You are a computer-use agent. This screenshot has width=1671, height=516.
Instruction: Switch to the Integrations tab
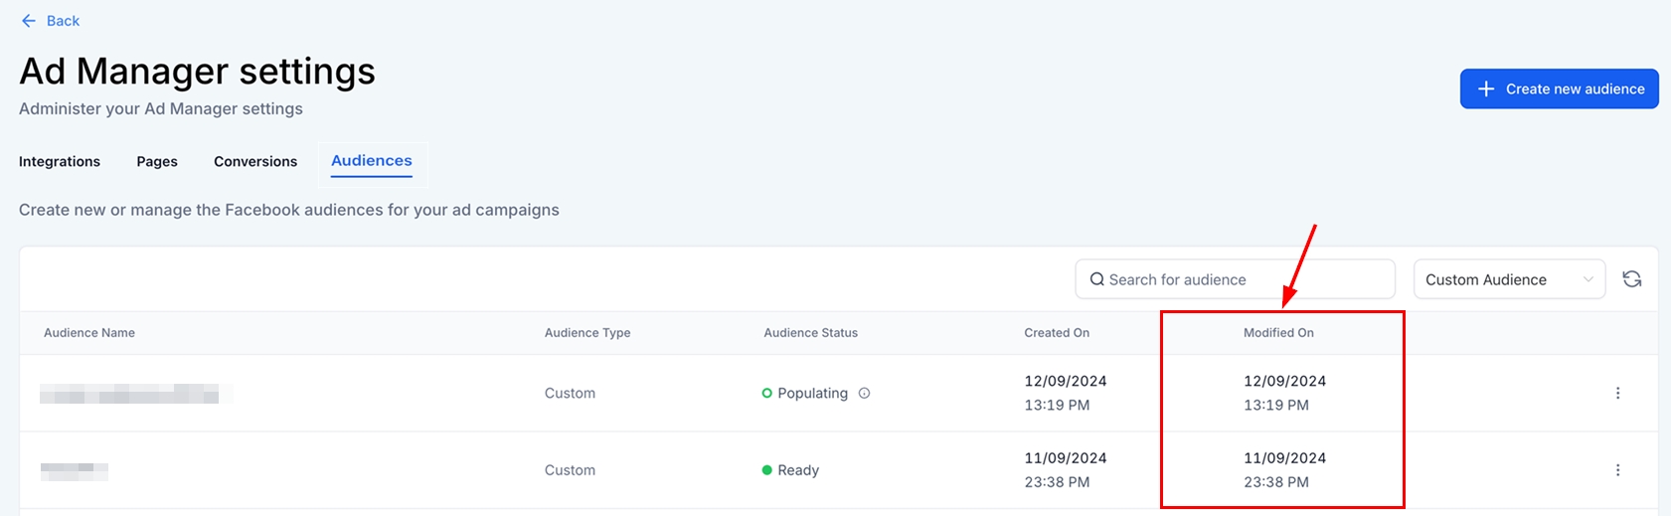click(x=60, y=161)
